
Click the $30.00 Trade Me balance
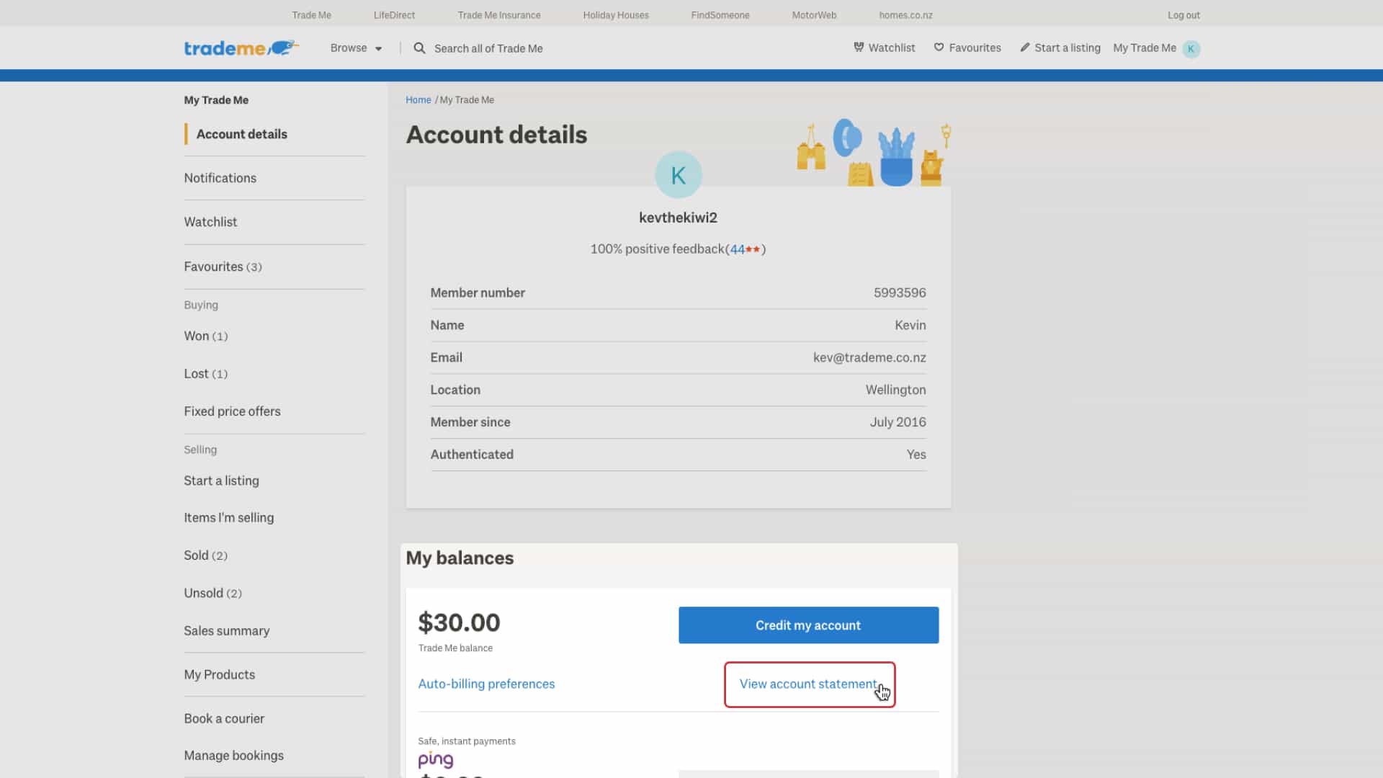(x=459, y=622)
